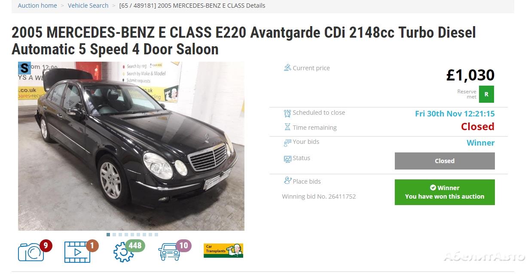
Task: Click the clock icon beside Scheduled to close
Action: [x=287, y=113]
